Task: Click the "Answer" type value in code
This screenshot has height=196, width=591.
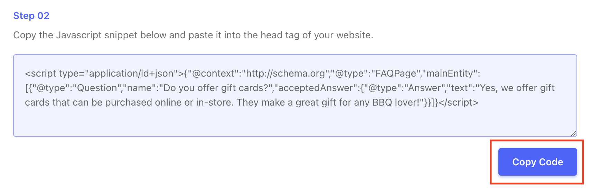Action: 425,88
